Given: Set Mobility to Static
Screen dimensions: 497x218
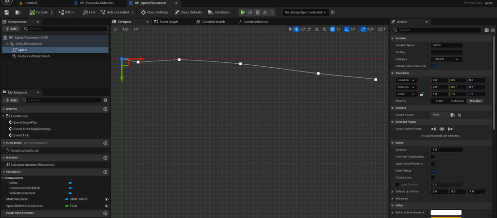Looking at the screenshot, I should coord(439,101).
